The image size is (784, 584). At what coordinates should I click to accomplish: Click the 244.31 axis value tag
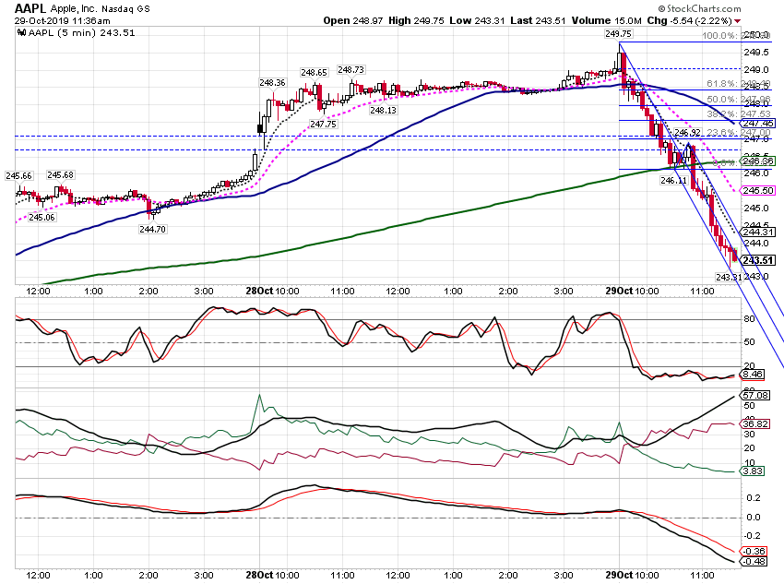click(x=757, y=232)
